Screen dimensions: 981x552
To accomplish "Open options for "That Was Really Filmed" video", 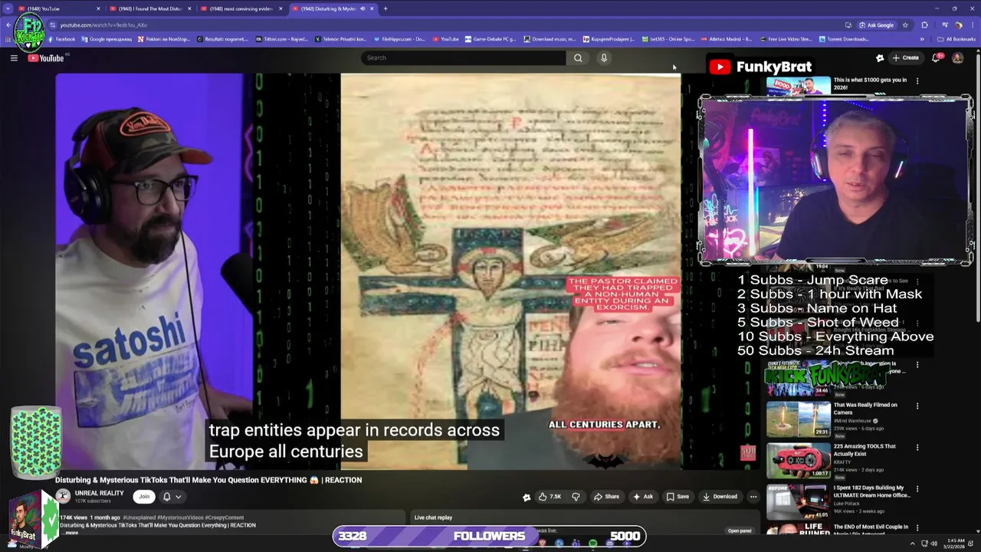I will (917, 406).
